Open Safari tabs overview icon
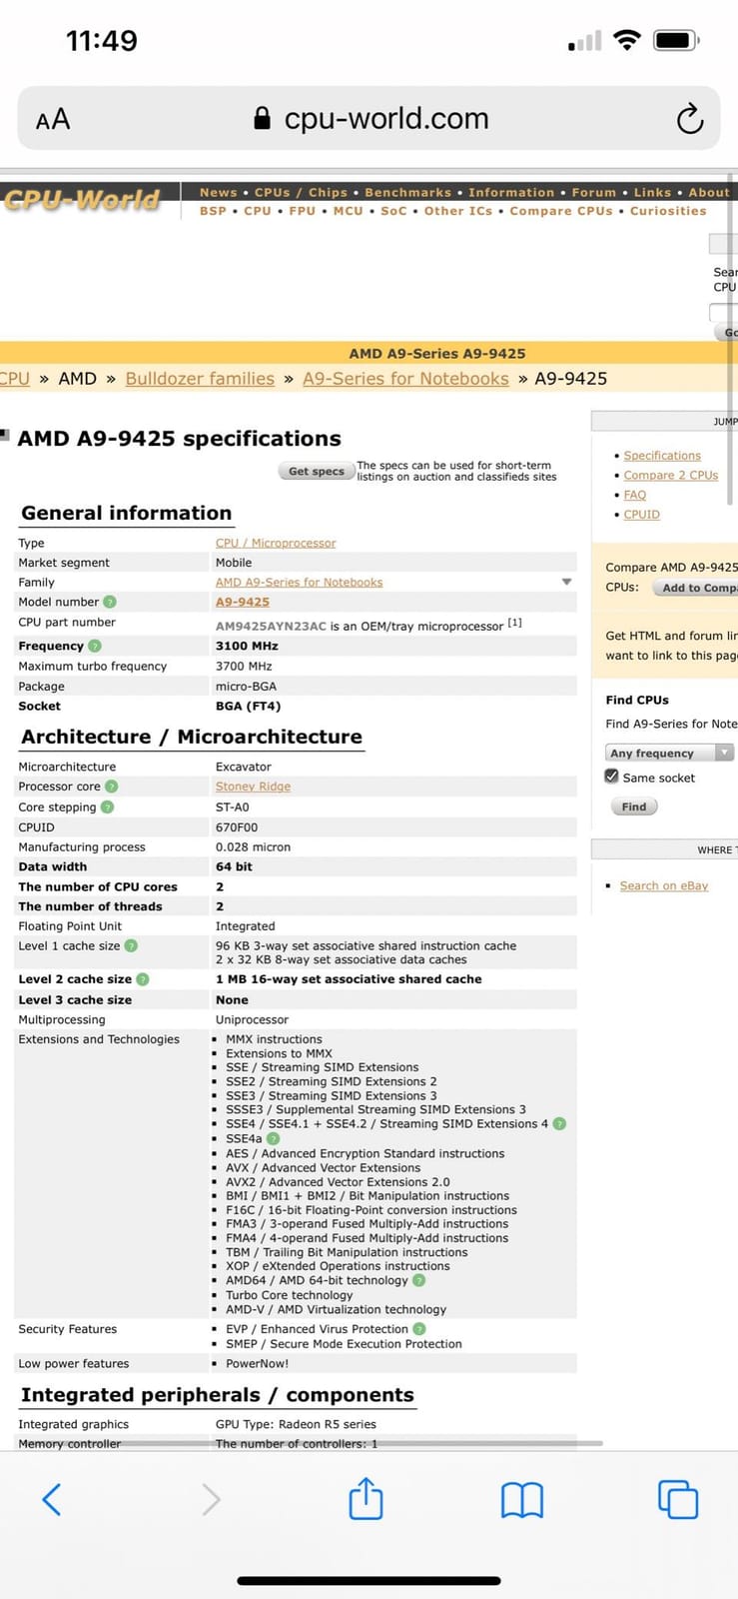 point(678,1499)
